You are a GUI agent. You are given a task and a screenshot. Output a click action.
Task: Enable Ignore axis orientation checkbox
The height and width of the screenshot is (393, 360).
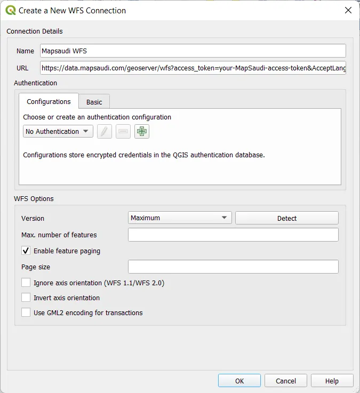click(26, 283)
